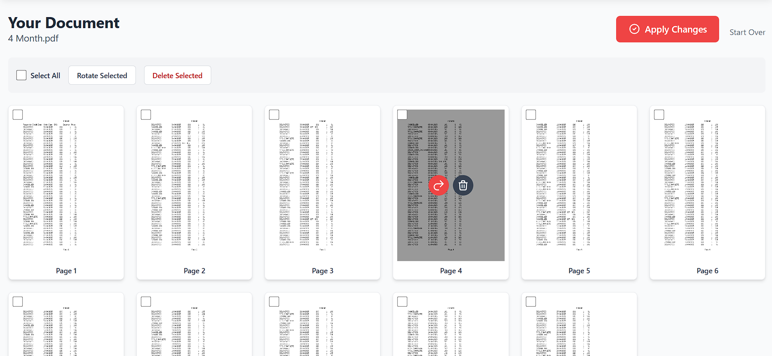Viewport: 772px width, 356px height.
Task: Check the Page 4 checkbox
Action: tap(402, 114)
